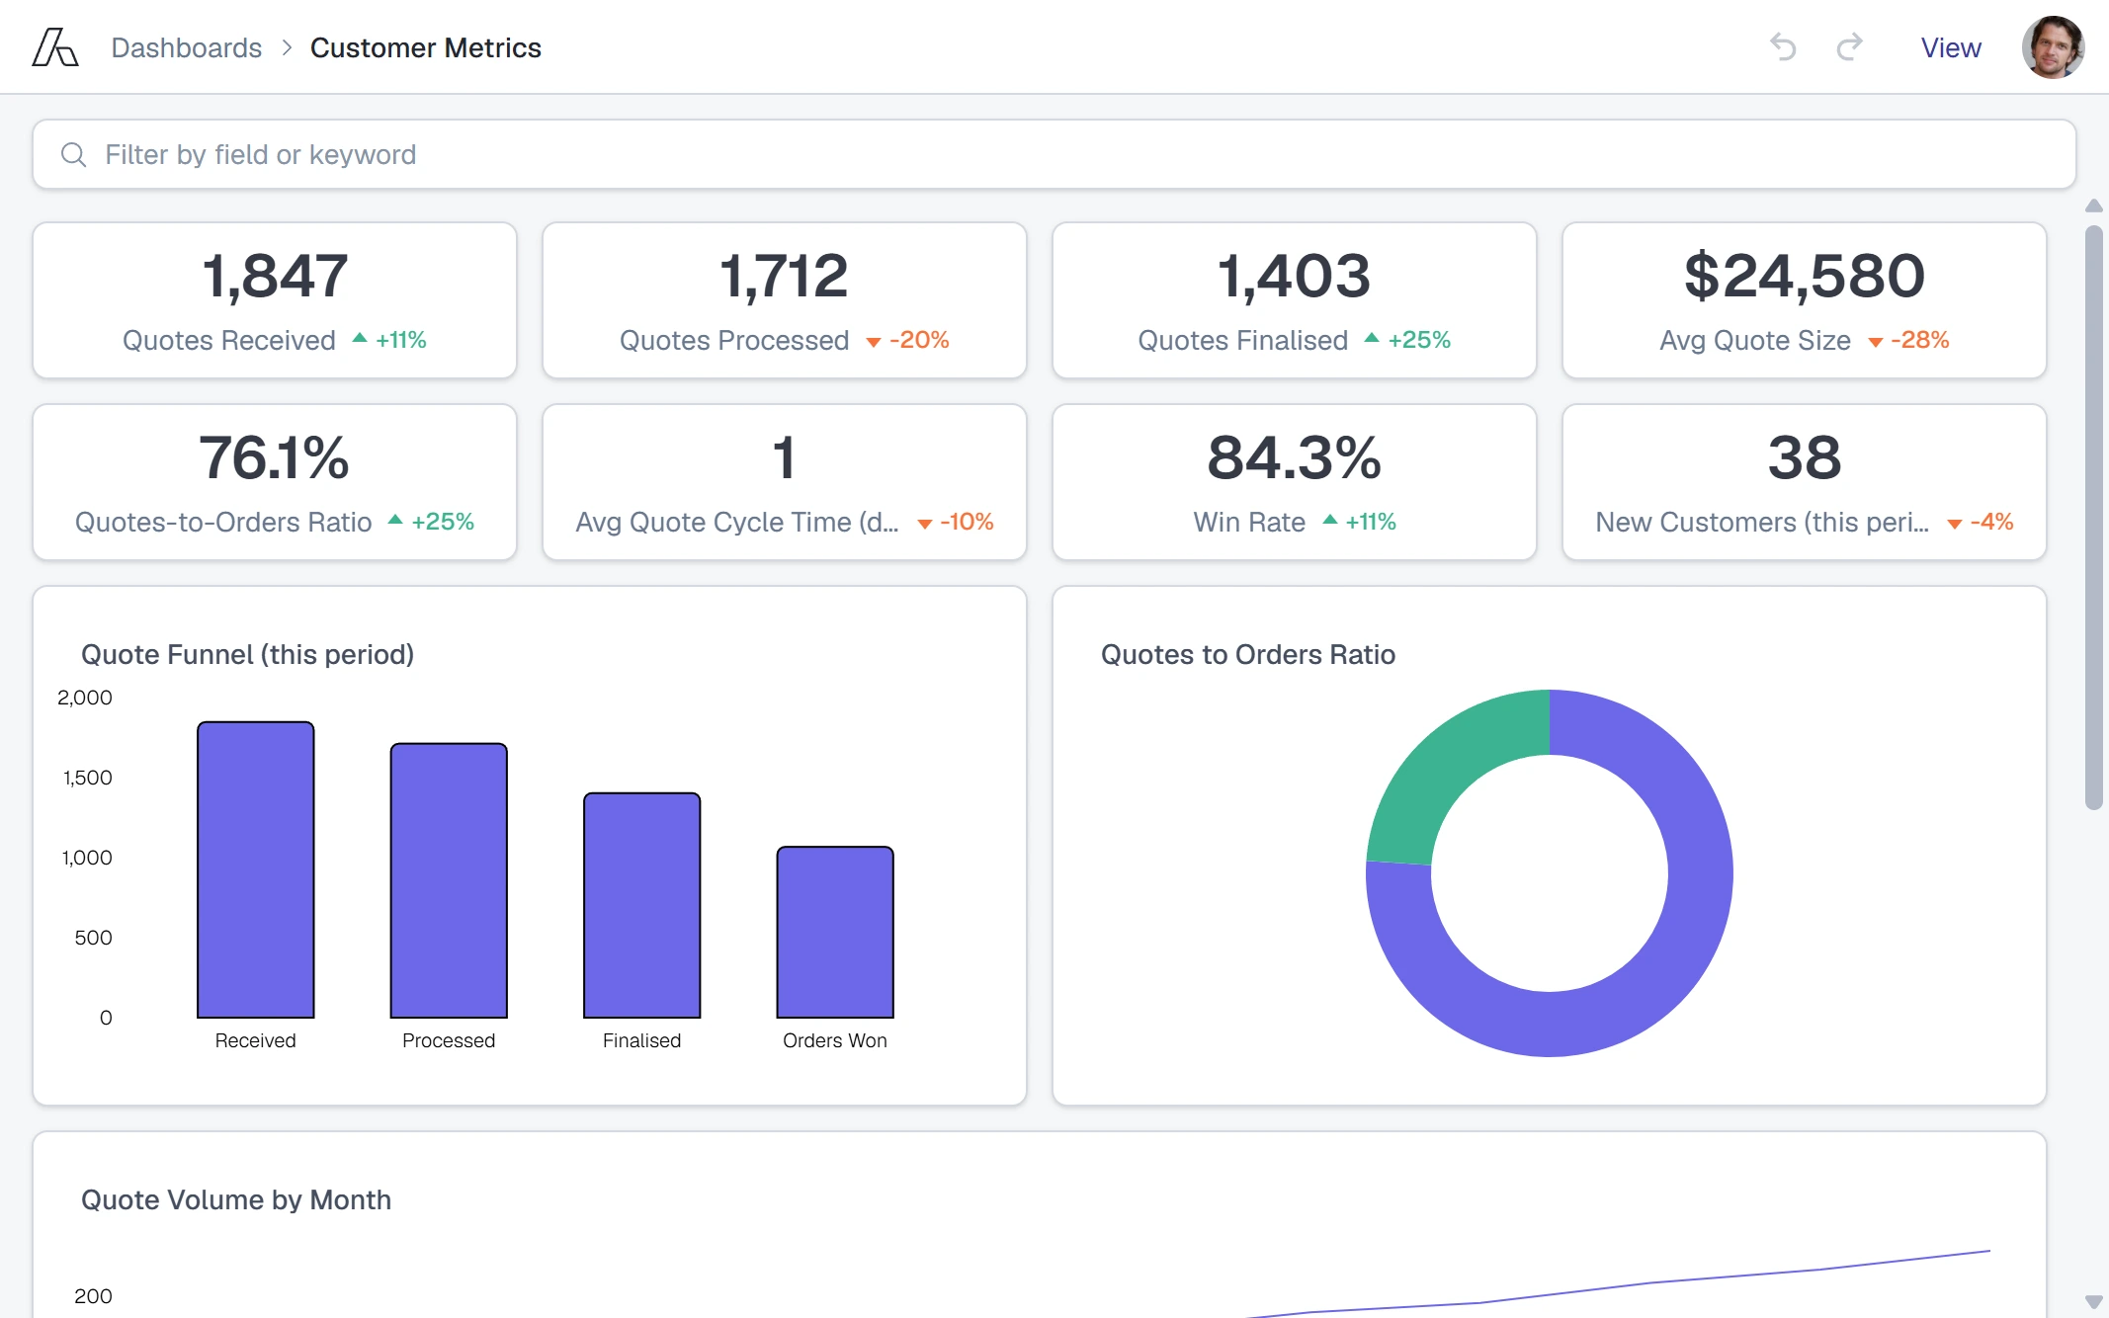Click the Quotes Received label
This screenshot has width=2109, height=1318.
[229, 340]
